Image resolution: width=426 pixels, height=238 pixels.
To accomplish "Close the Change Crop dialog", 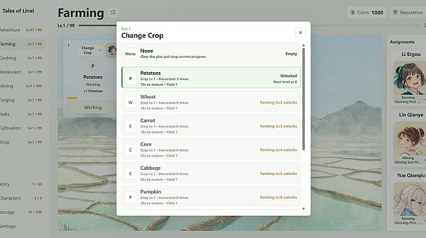I will (300, 33).
